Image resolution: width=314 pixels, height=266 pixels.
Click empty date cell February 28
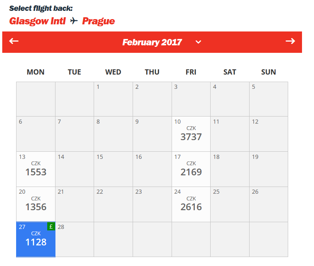[75, 239]
